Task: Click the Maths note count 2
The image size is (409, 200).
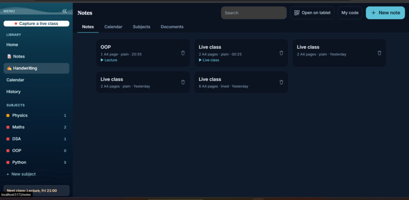Action: (x=65, y=127)
